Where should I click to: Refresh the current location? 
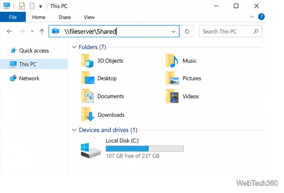point(187,32)
